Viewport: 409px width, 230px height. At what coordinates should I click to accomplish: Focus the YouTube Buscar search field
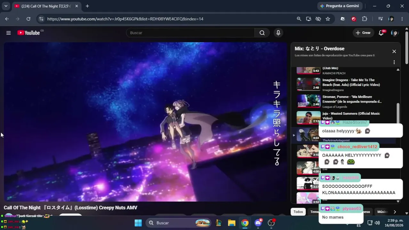191,33
